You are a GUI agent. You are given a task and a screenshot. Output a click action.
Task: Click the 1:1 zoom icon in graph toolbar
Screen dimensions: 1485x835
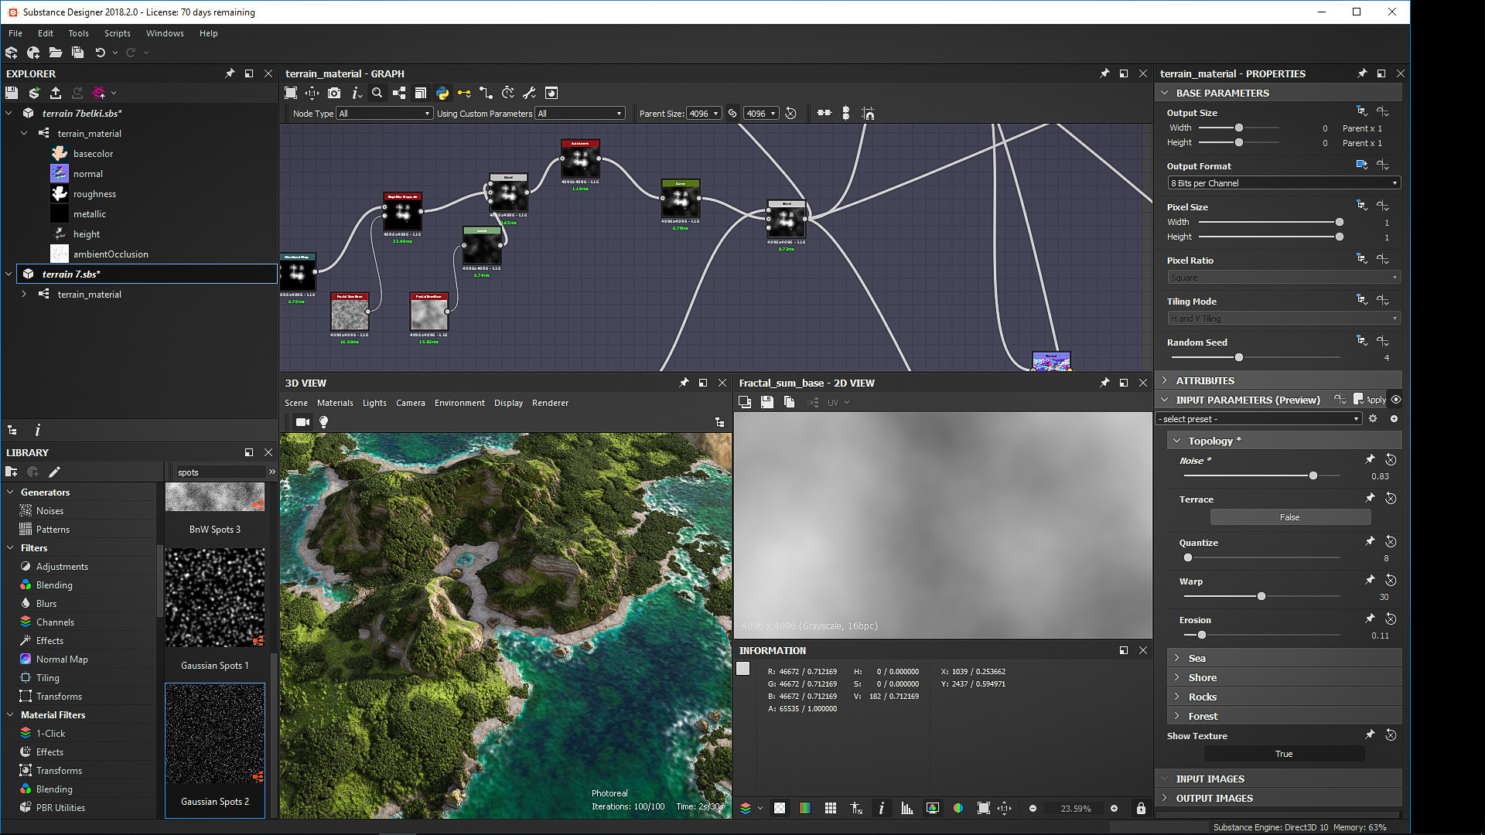312,93
